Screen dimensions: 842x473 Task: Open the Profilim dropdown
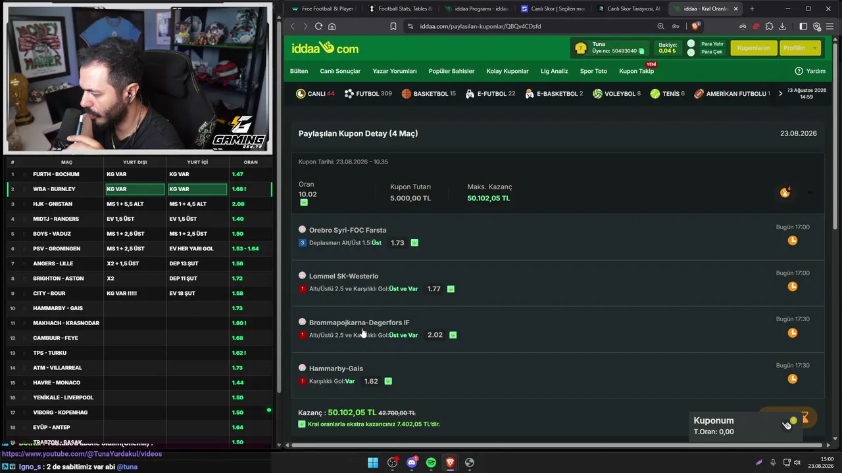point(799,48)
